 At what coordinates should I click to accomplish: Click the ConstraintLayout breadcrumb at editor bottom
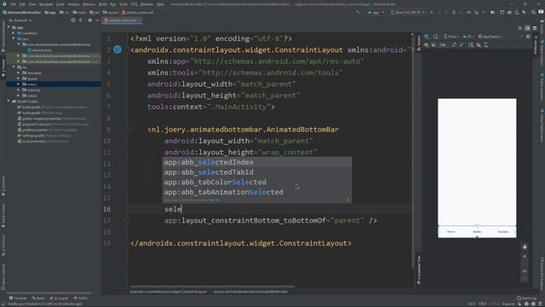coord(169,292)
